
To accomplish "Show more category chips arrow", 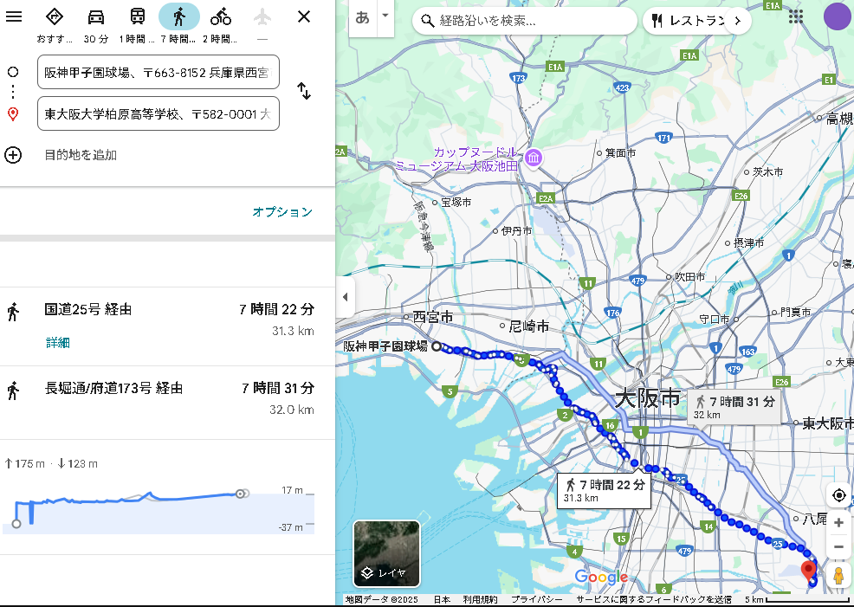I will pyautogui.click(x=738, y=21).
